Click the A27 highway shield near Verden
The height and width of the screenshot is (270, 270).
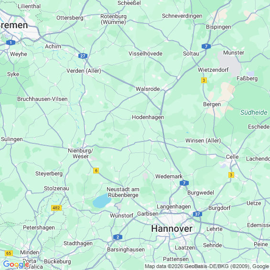(x=83, y=56)
